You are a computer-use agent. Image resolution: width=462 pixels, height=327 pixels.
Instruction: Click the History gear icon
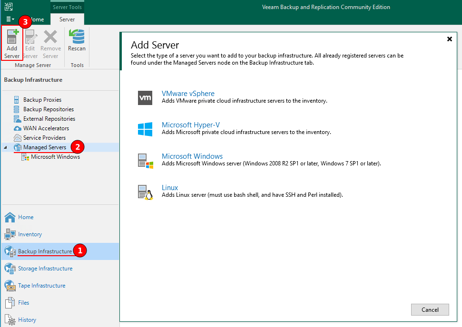(10, 320)
